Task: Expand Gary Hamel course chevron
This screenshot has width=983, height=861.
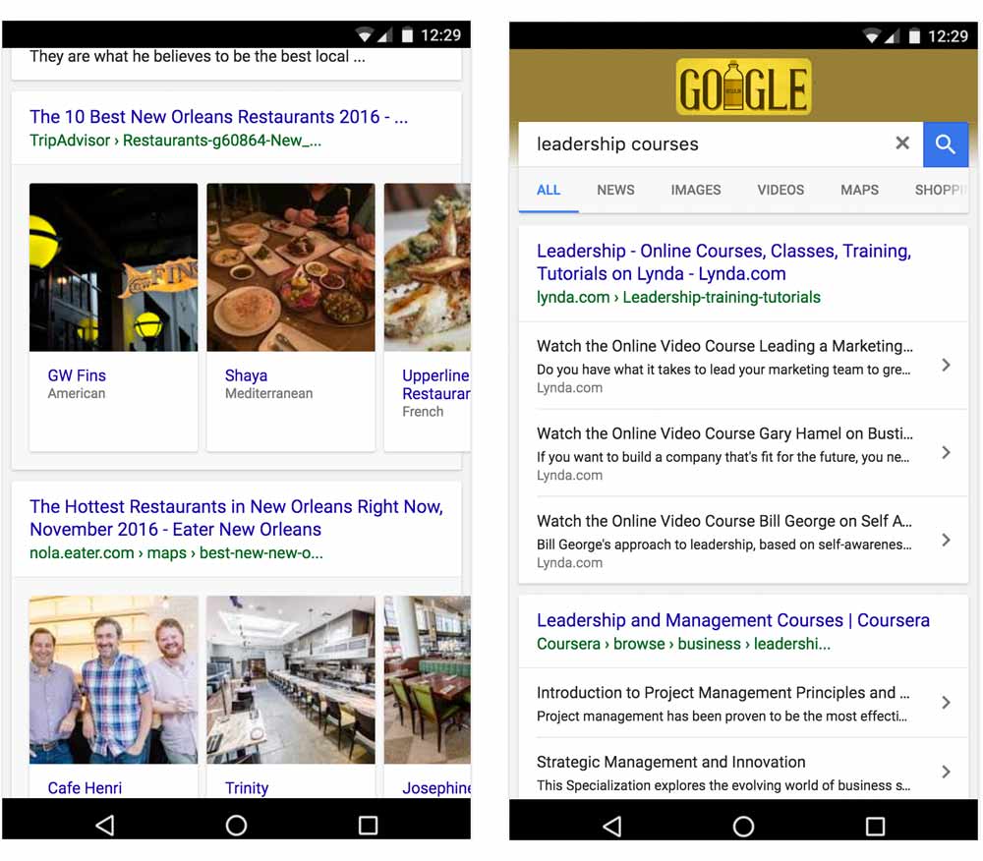Action: pos(946,452)
